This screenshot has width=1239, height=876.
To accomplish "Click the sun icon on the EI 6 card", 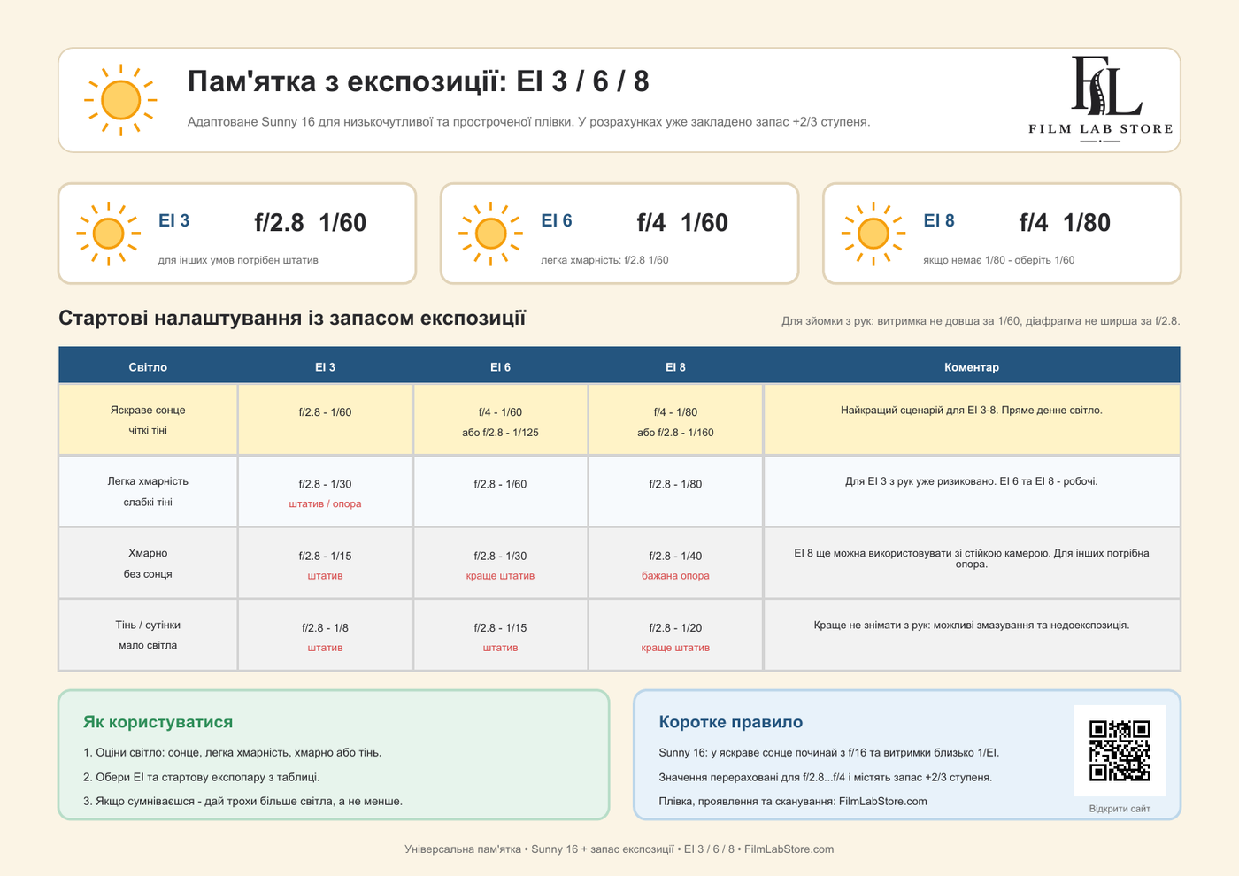I will pyautogui.click(x=491, y=234).
